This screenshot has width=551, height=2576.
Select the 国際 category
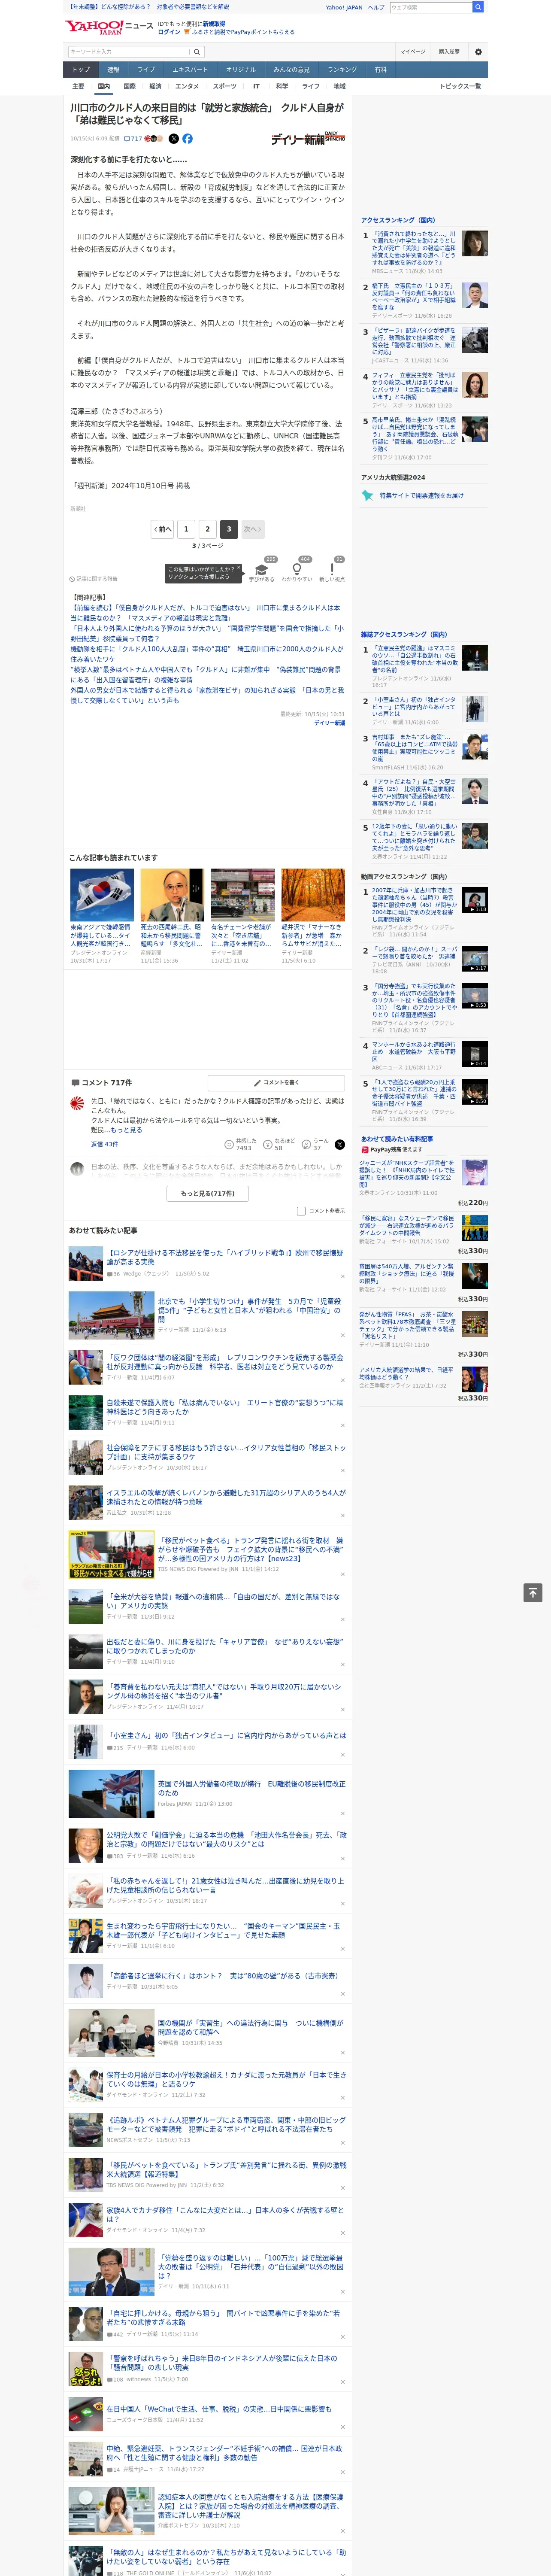[129, 86]
